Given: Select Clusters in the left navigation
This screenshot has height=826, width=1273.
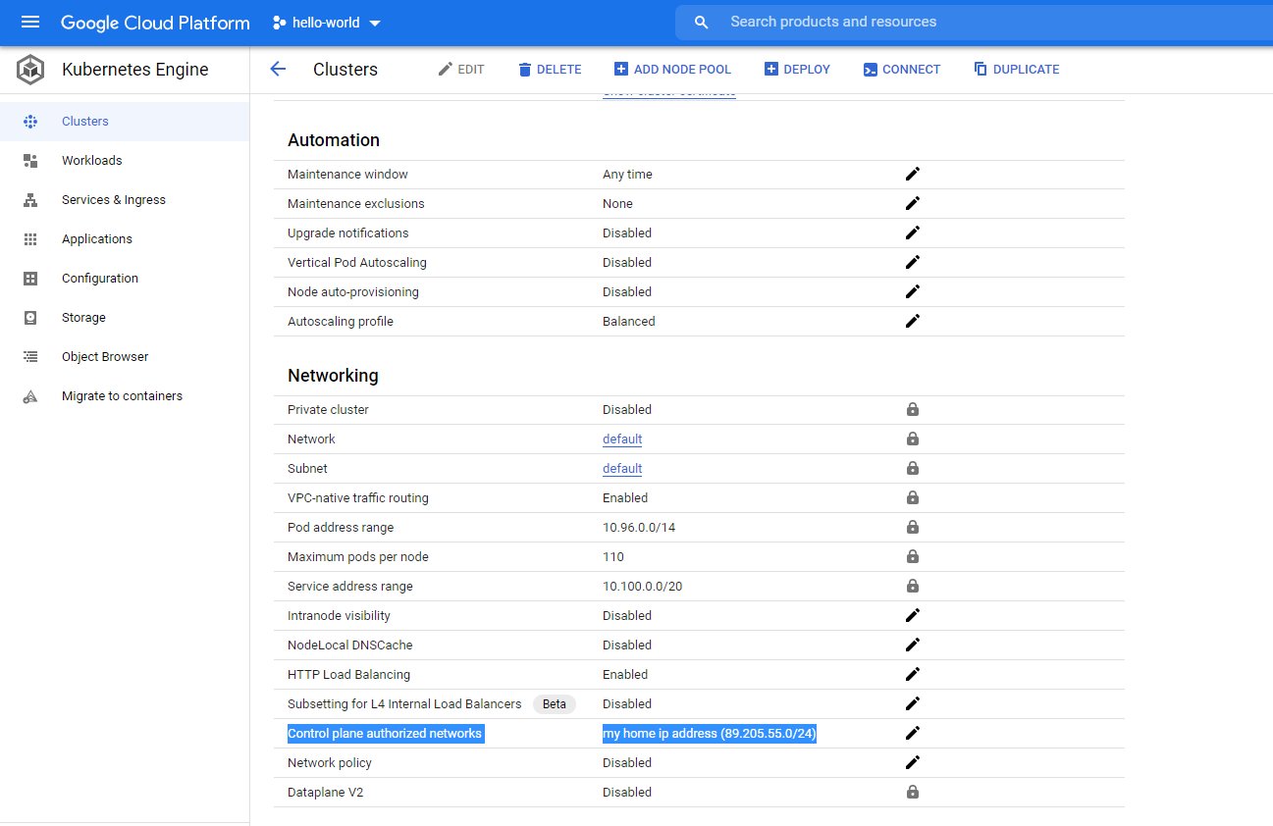Looking at the screenshot, I should (x=84, y=121).
